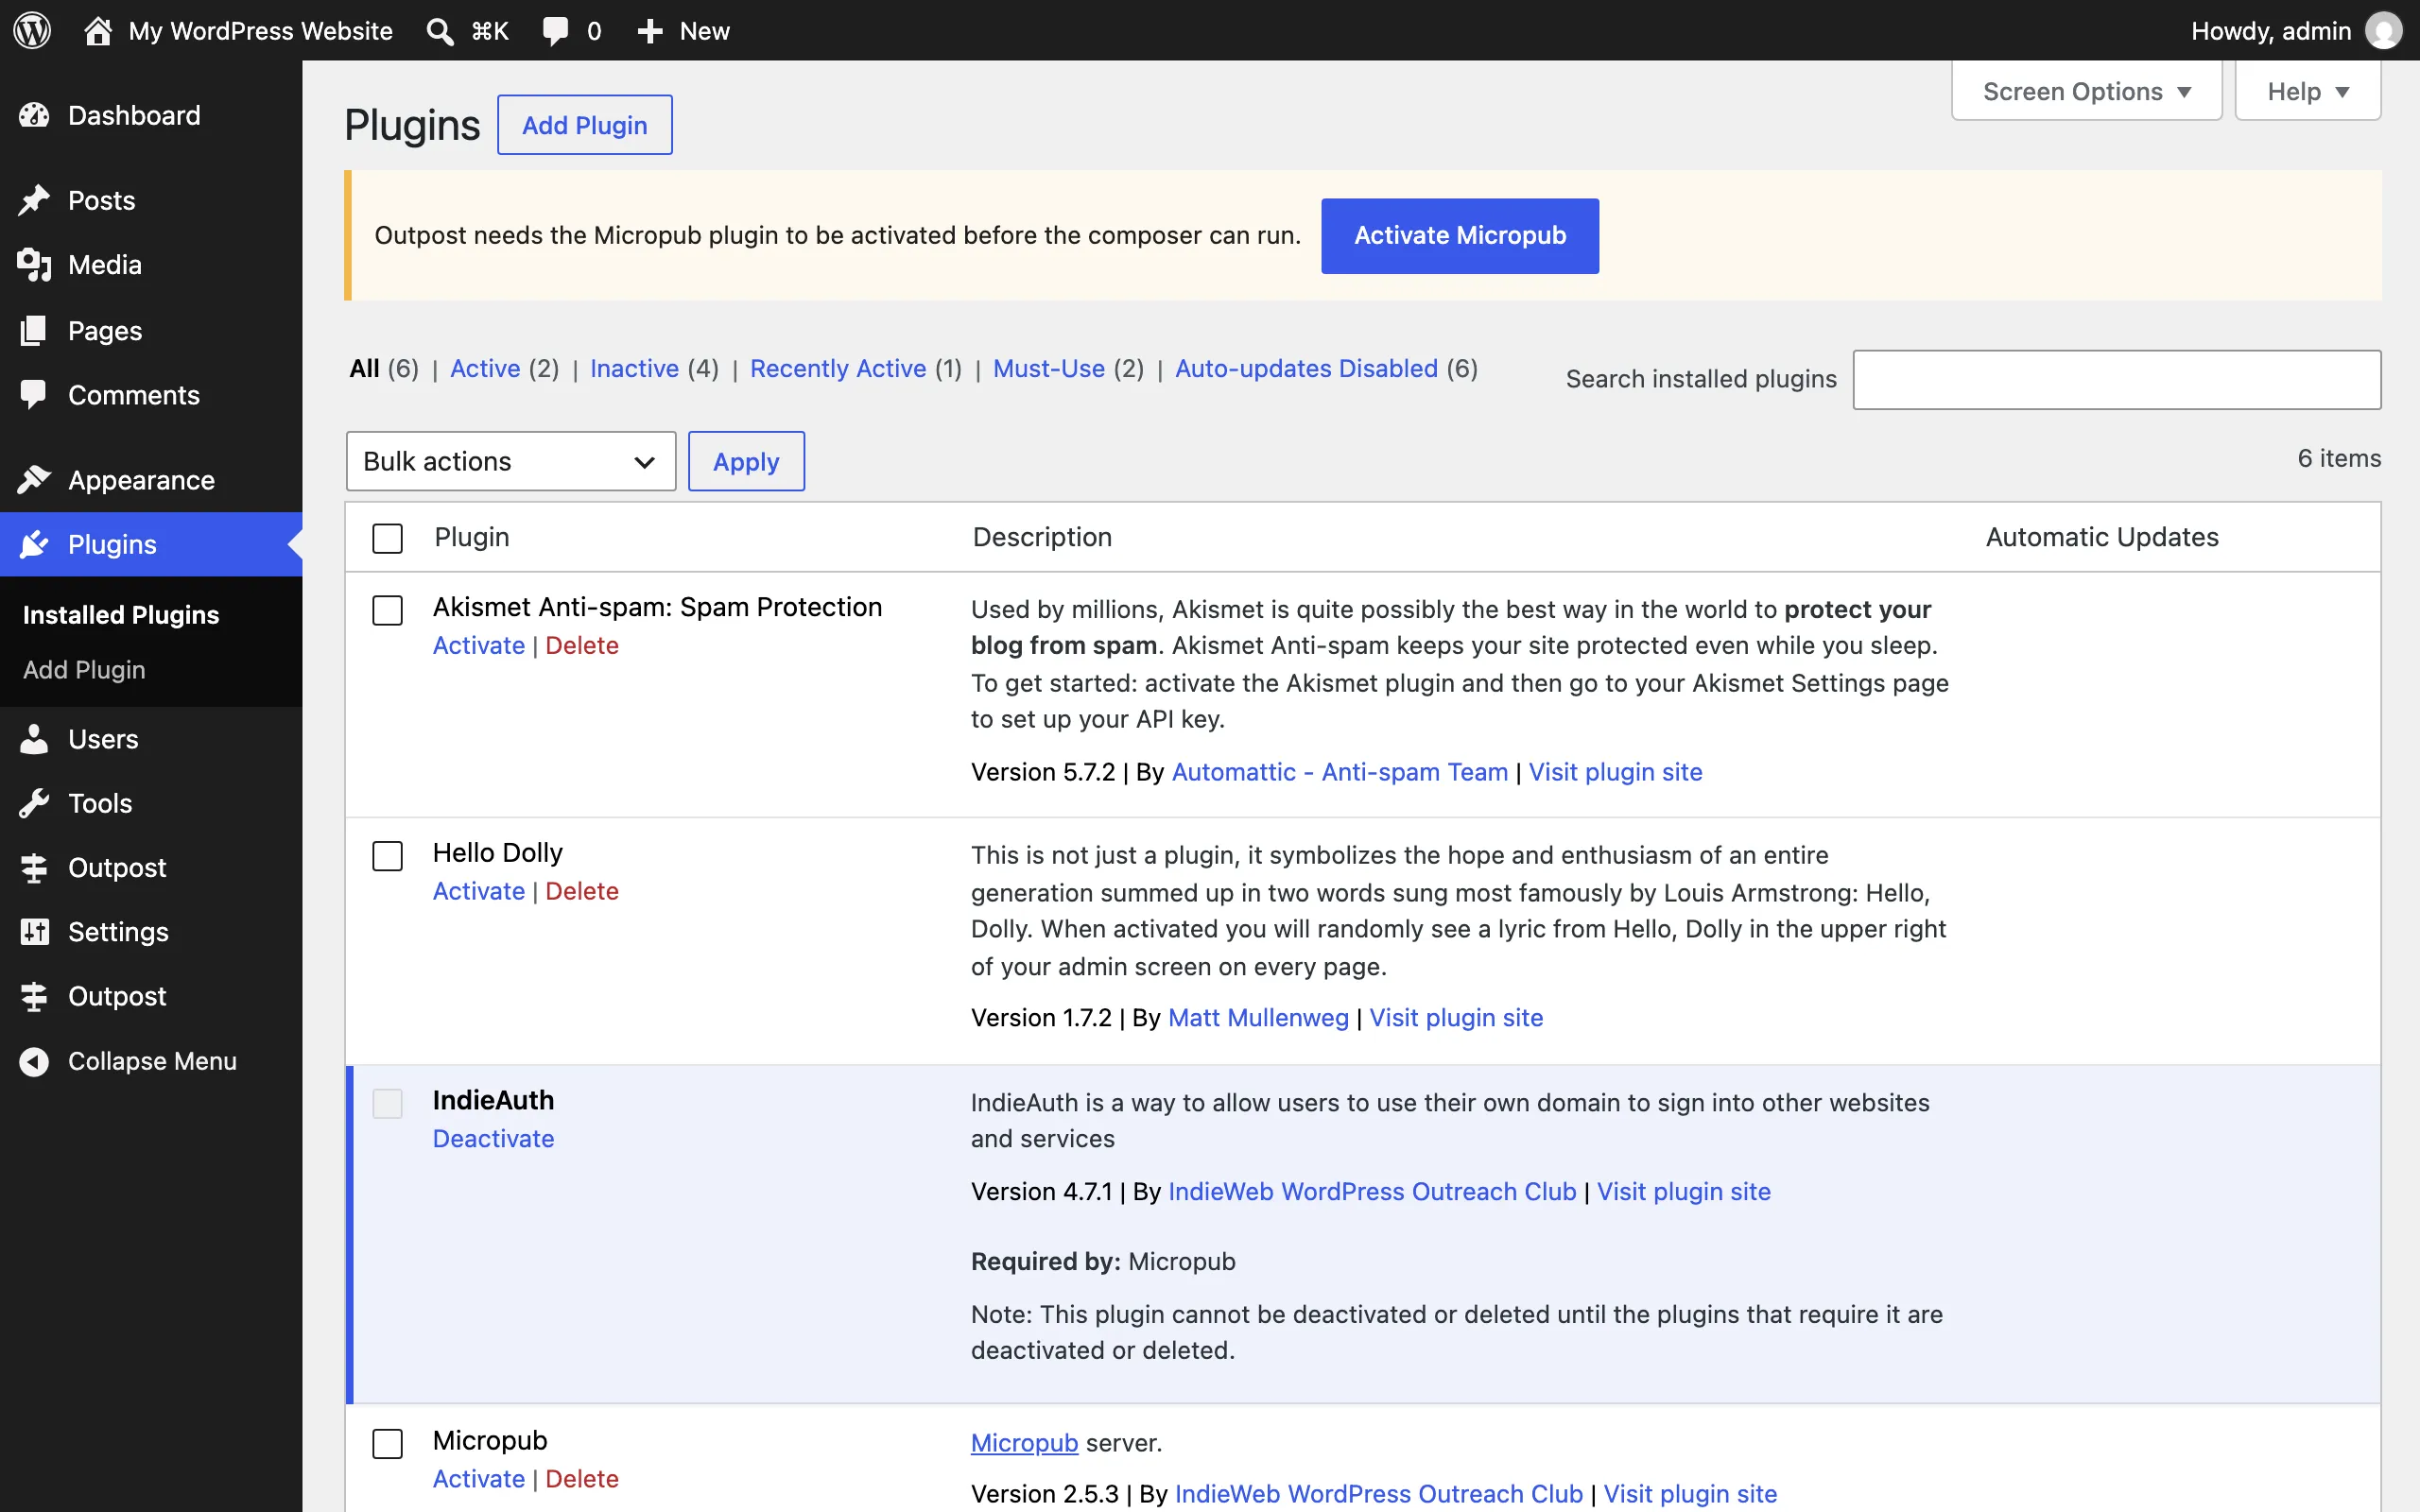Click the Appearance paintbrush icon
2420x1512 pixels.
pyautogui.click(x=34, y=480)
